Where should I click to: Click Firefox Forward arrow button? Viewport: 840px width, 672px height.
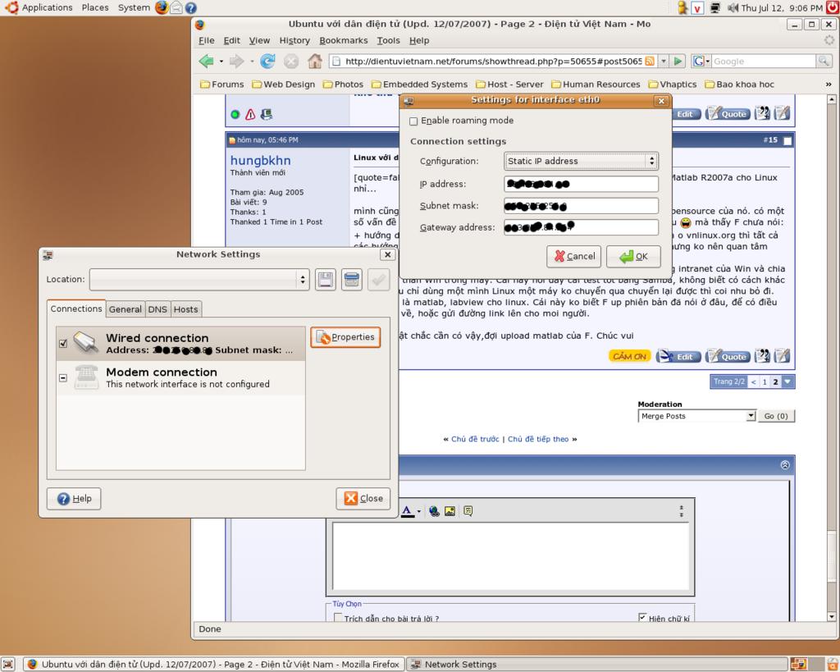[x=236, y=61]
